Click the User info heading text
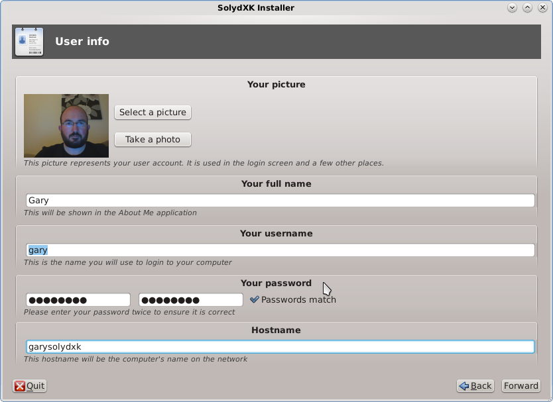This screenshot has height=402, width=553. point(82,41)
